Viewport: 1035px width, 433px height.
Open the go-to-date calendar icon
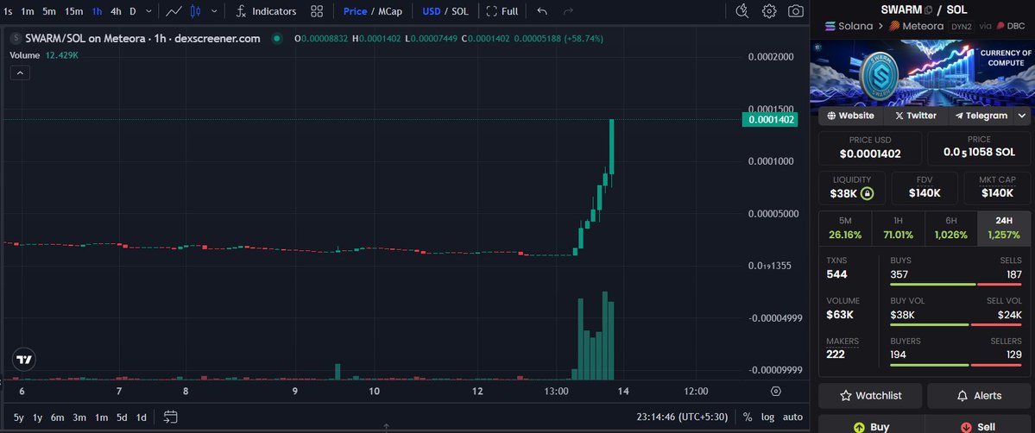170,417
